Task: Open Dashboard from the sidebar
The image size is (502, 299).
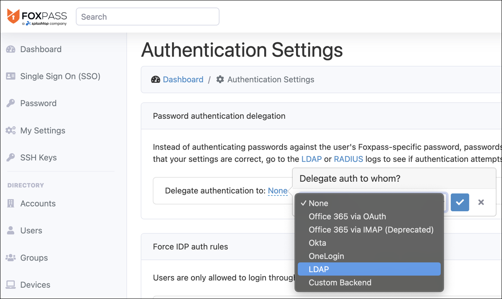Action: click(41, 49)
